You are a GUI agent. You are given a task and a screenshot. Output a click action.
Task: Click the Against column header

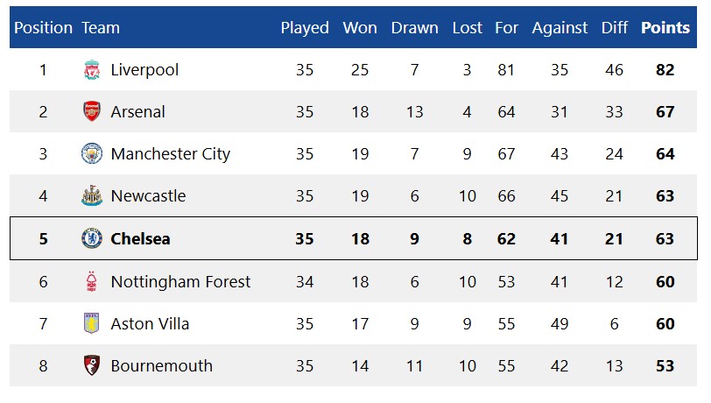560,28
